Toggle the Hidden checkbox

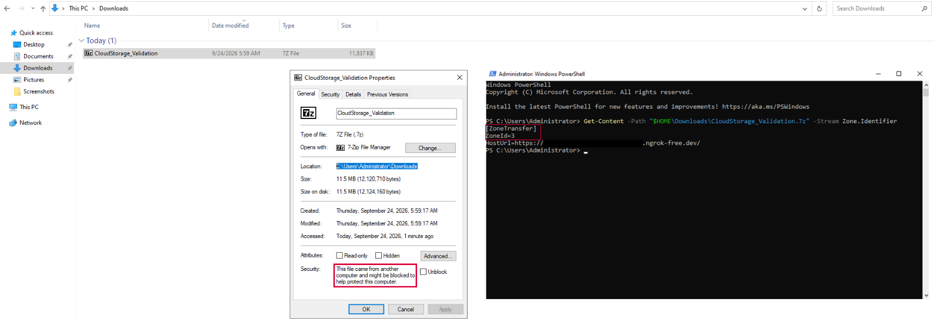(378, 256)
